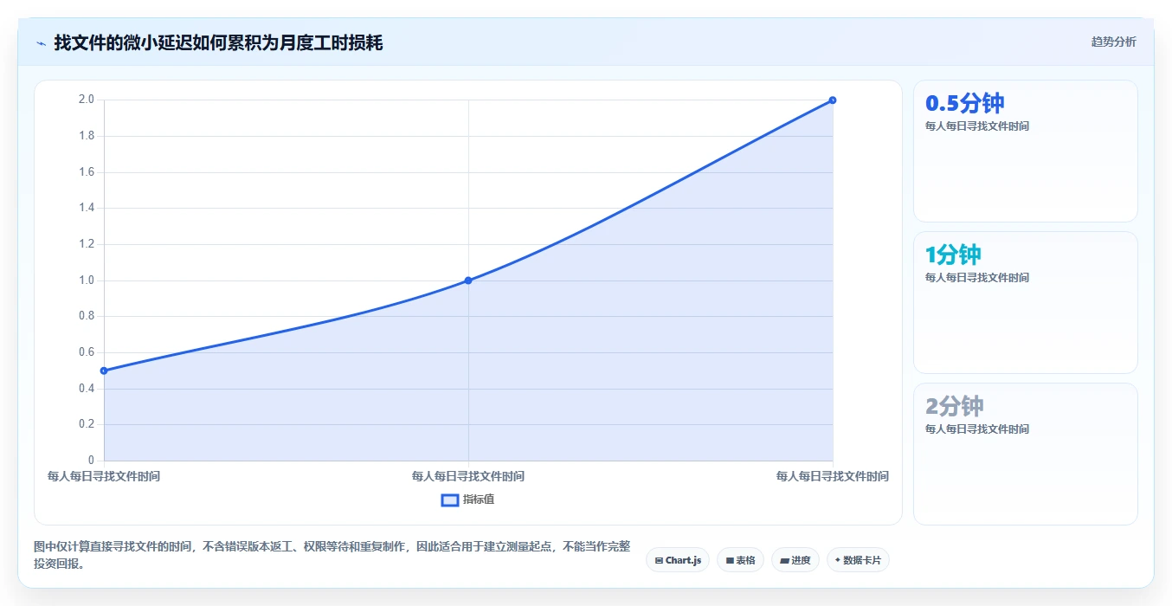Click the y-axis label 0.2
Viewport: 1172px width, 606px height.
pyautogui.click(x=87, y=424)
